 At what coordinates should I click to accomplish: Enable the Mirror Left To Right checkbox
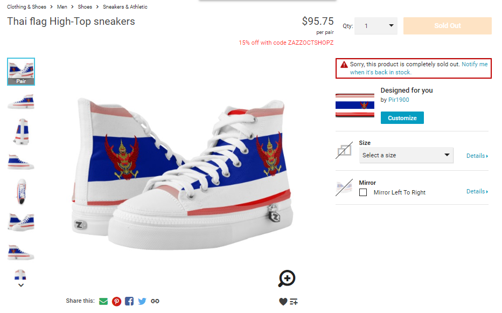tap(362, 192)
